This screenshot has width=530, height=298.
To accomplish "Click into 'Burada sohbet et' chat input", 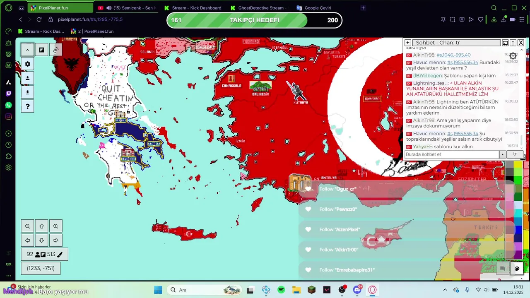I will click(x=452, y=154).
